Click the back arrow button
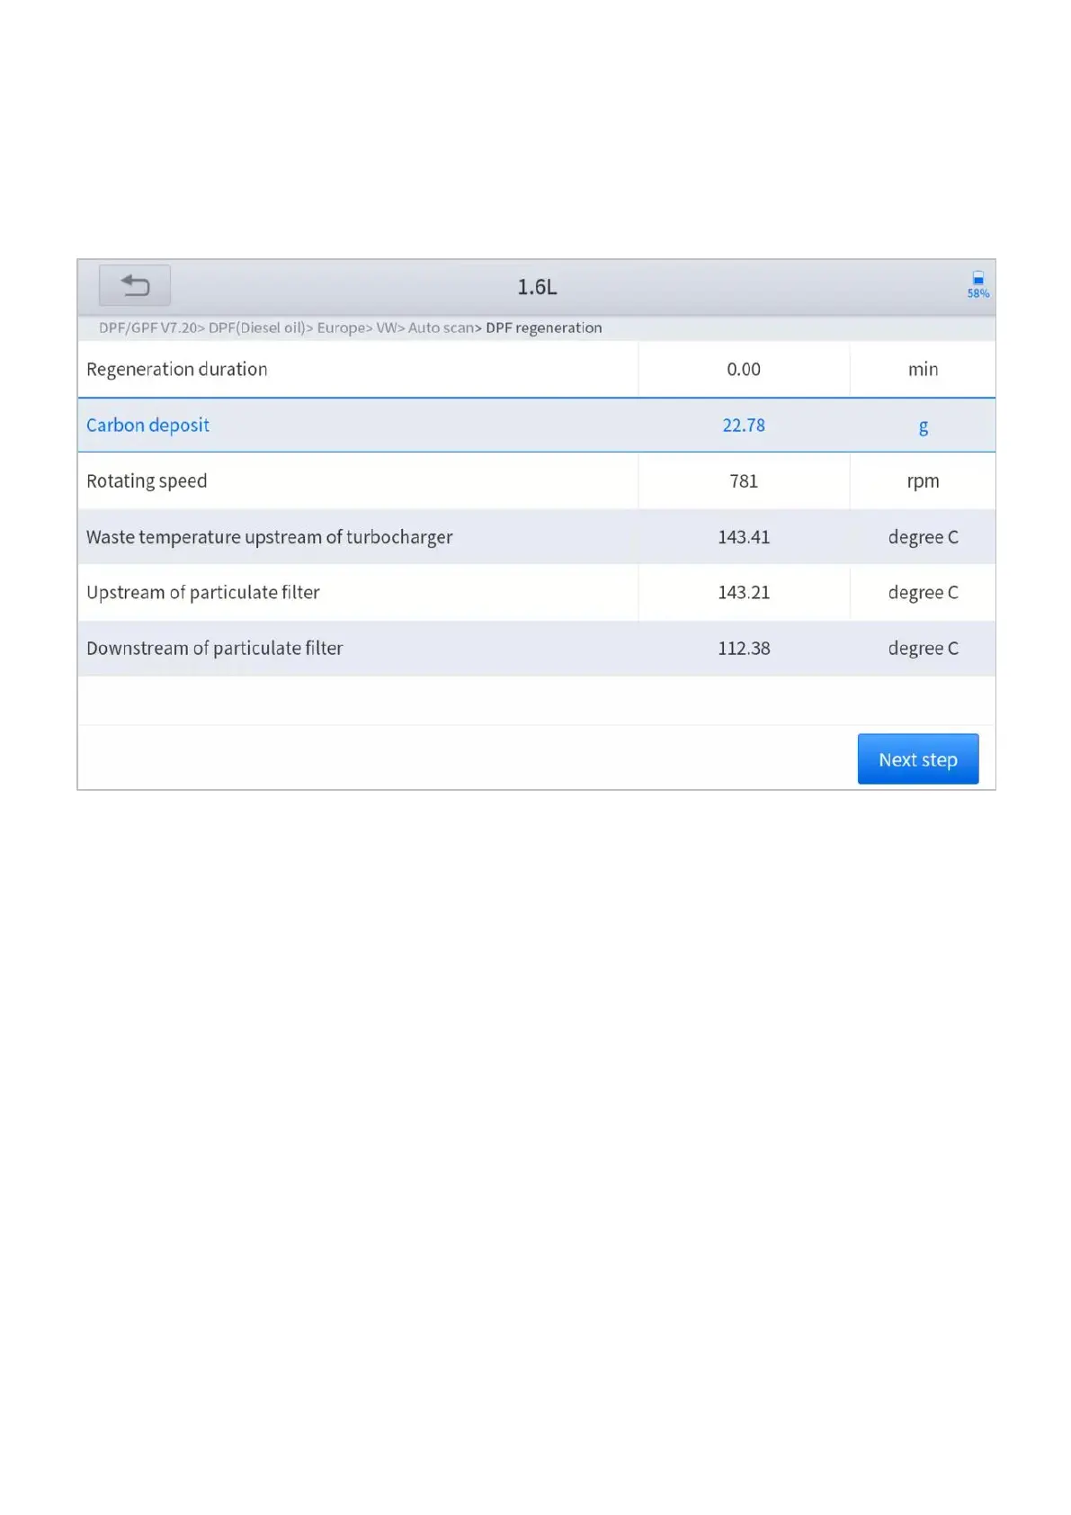 click(135, 285)
